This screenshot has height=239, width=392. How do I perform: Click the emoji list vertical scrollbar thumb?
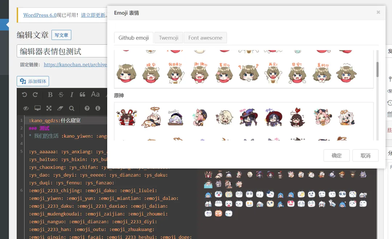tap(377, 70)
